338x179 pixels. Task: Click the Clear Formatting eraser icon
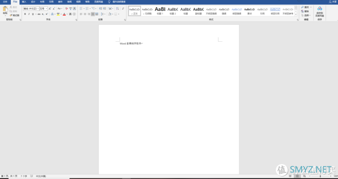tap(67, 8)
